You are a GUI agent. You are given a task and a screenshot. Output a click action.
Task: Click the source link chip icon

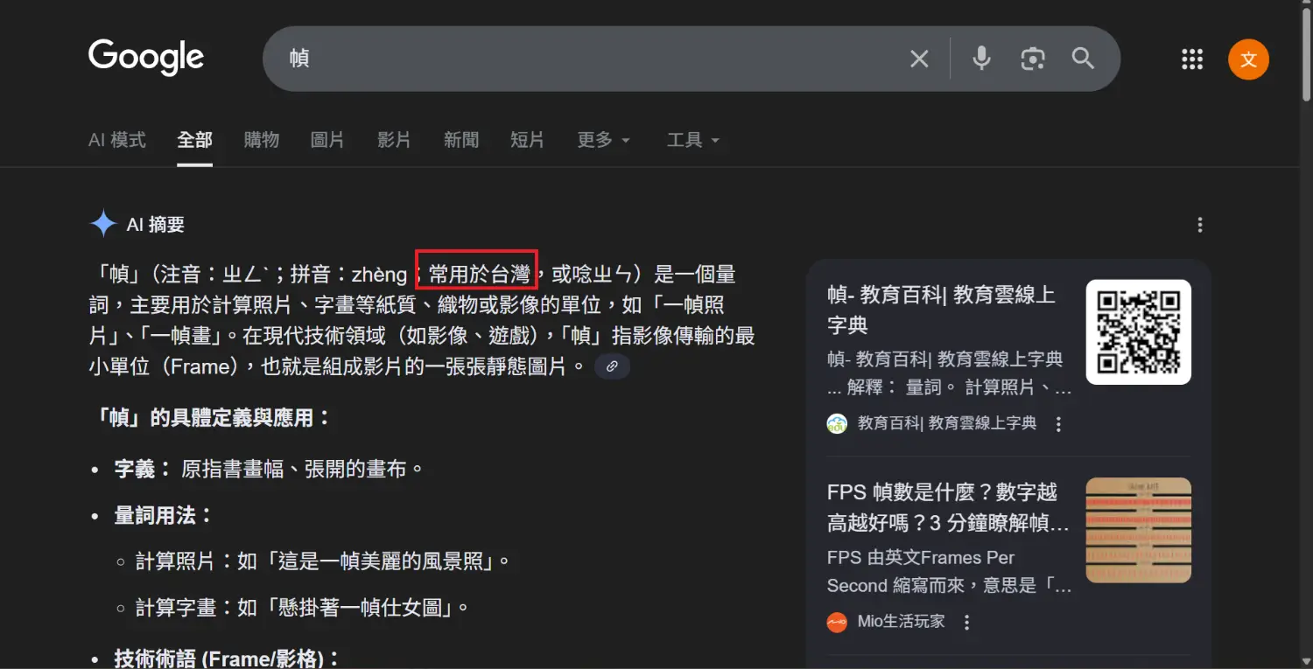coord(612,366)
